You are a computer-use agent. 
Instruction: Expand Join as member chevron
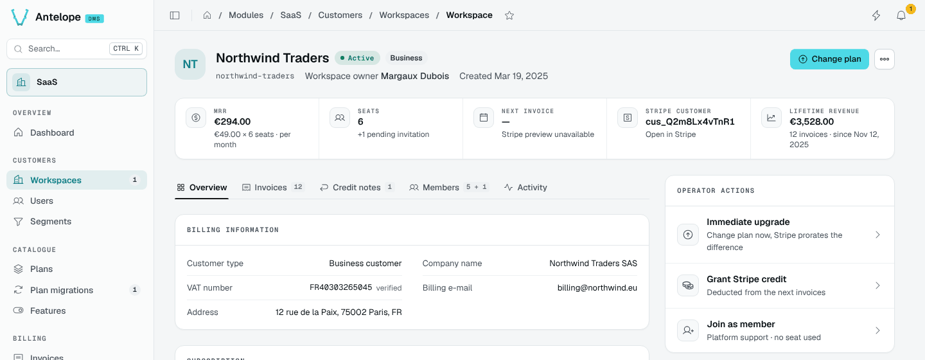click(877, 330)
